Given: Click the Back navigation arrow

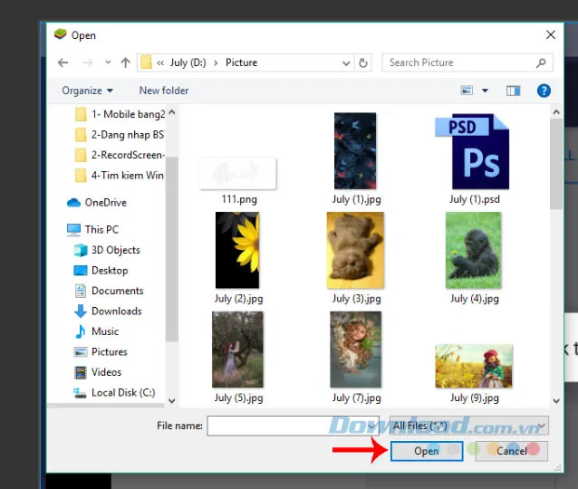Looking at the screenshot, I should point(63,62).
